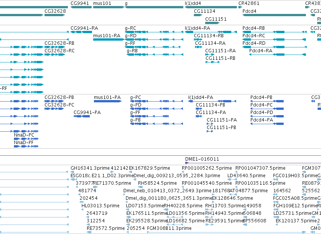This screenshot has height=234, width=321.
Task: Select the Pdcd4-RB transcript label
Action: click(x=253, y=28)
